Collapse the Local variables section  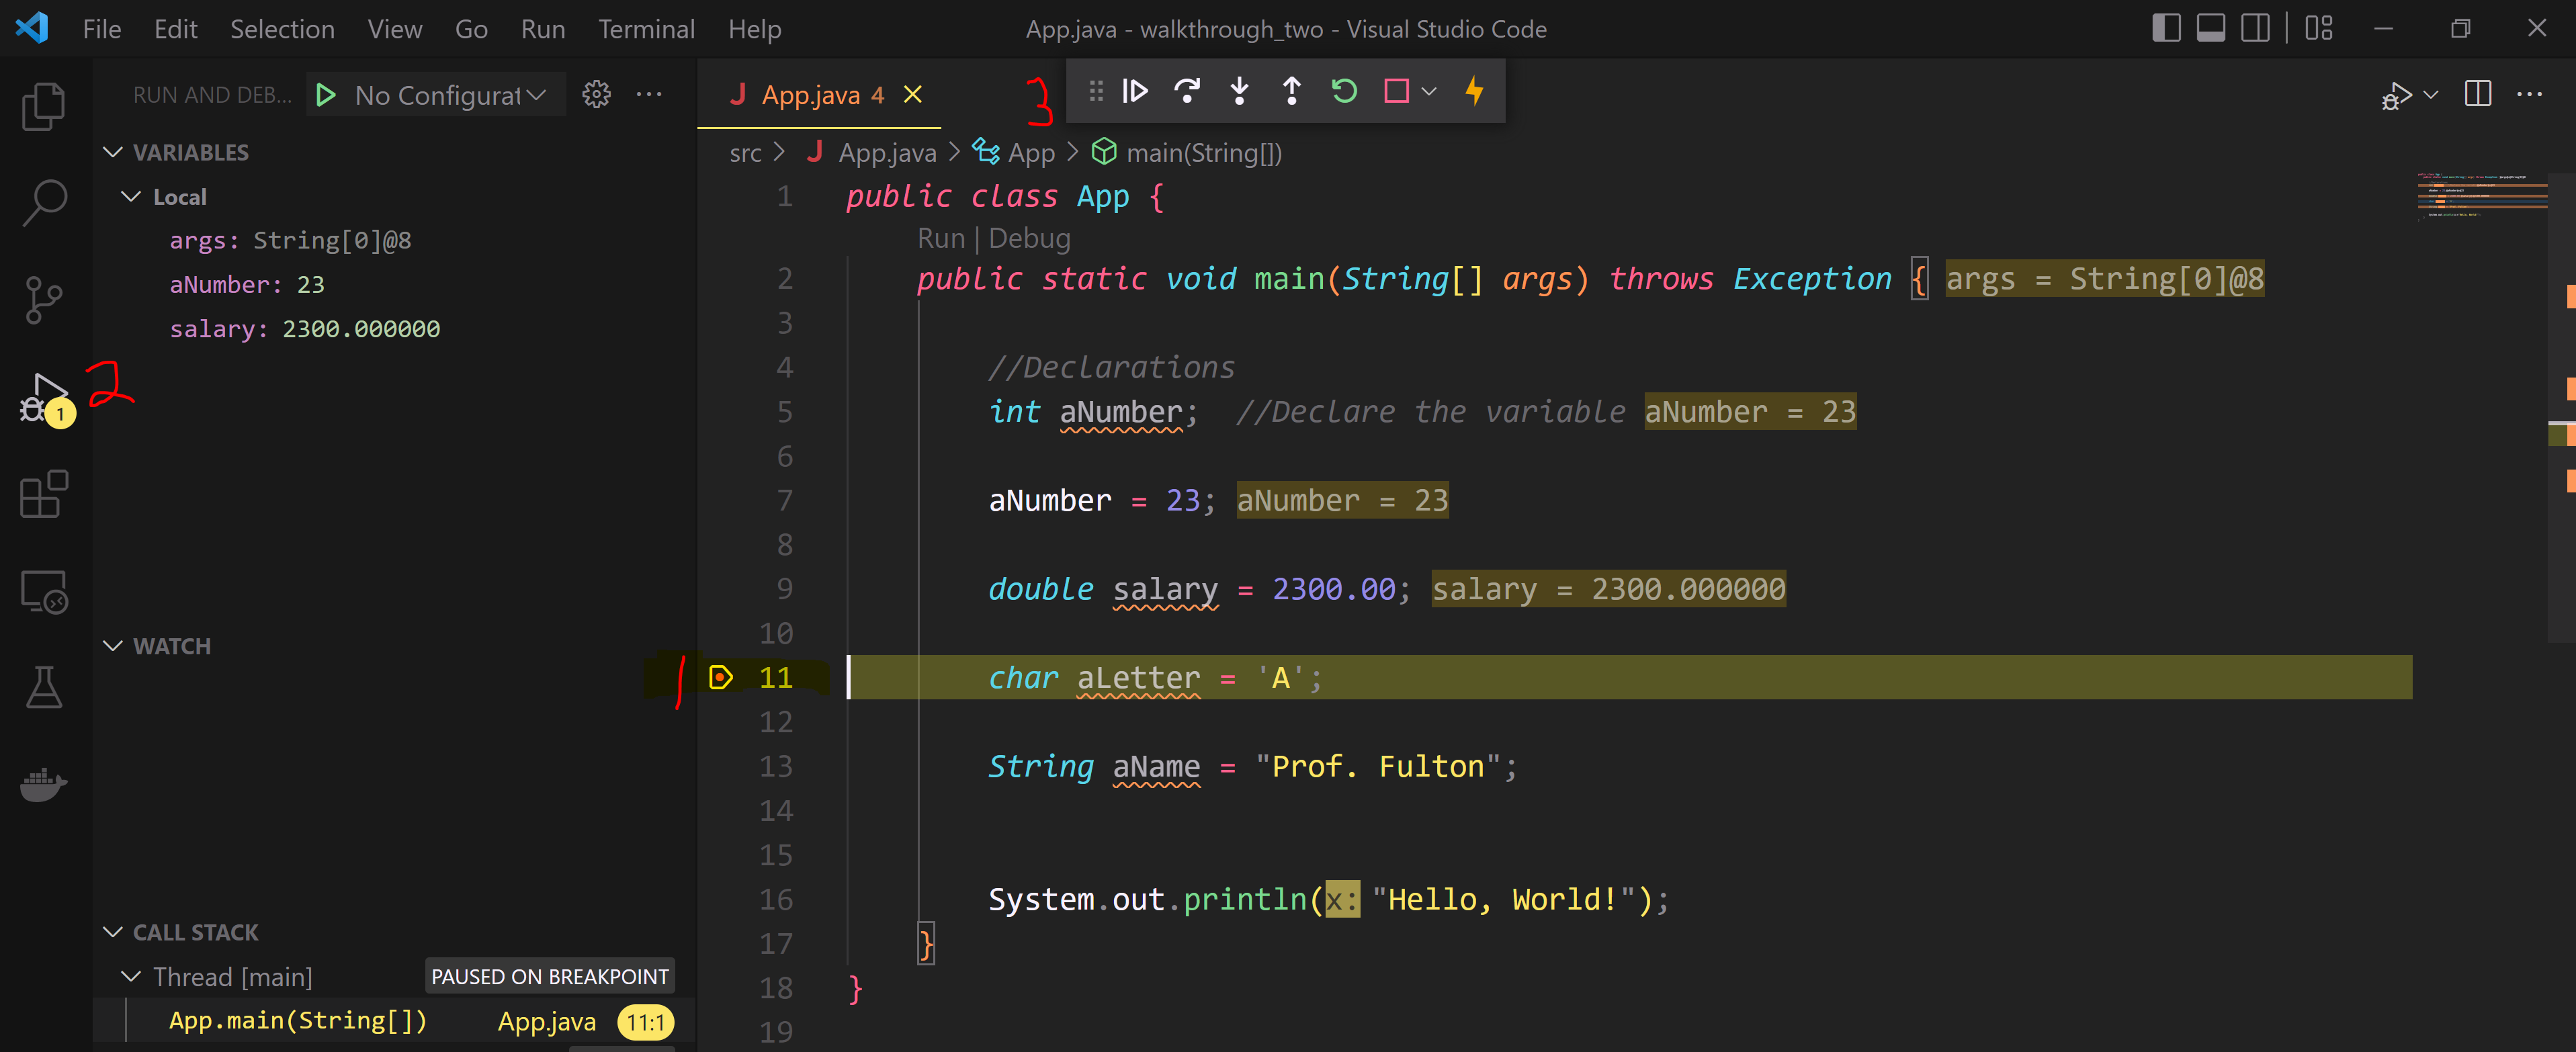(x=131, y=196)
